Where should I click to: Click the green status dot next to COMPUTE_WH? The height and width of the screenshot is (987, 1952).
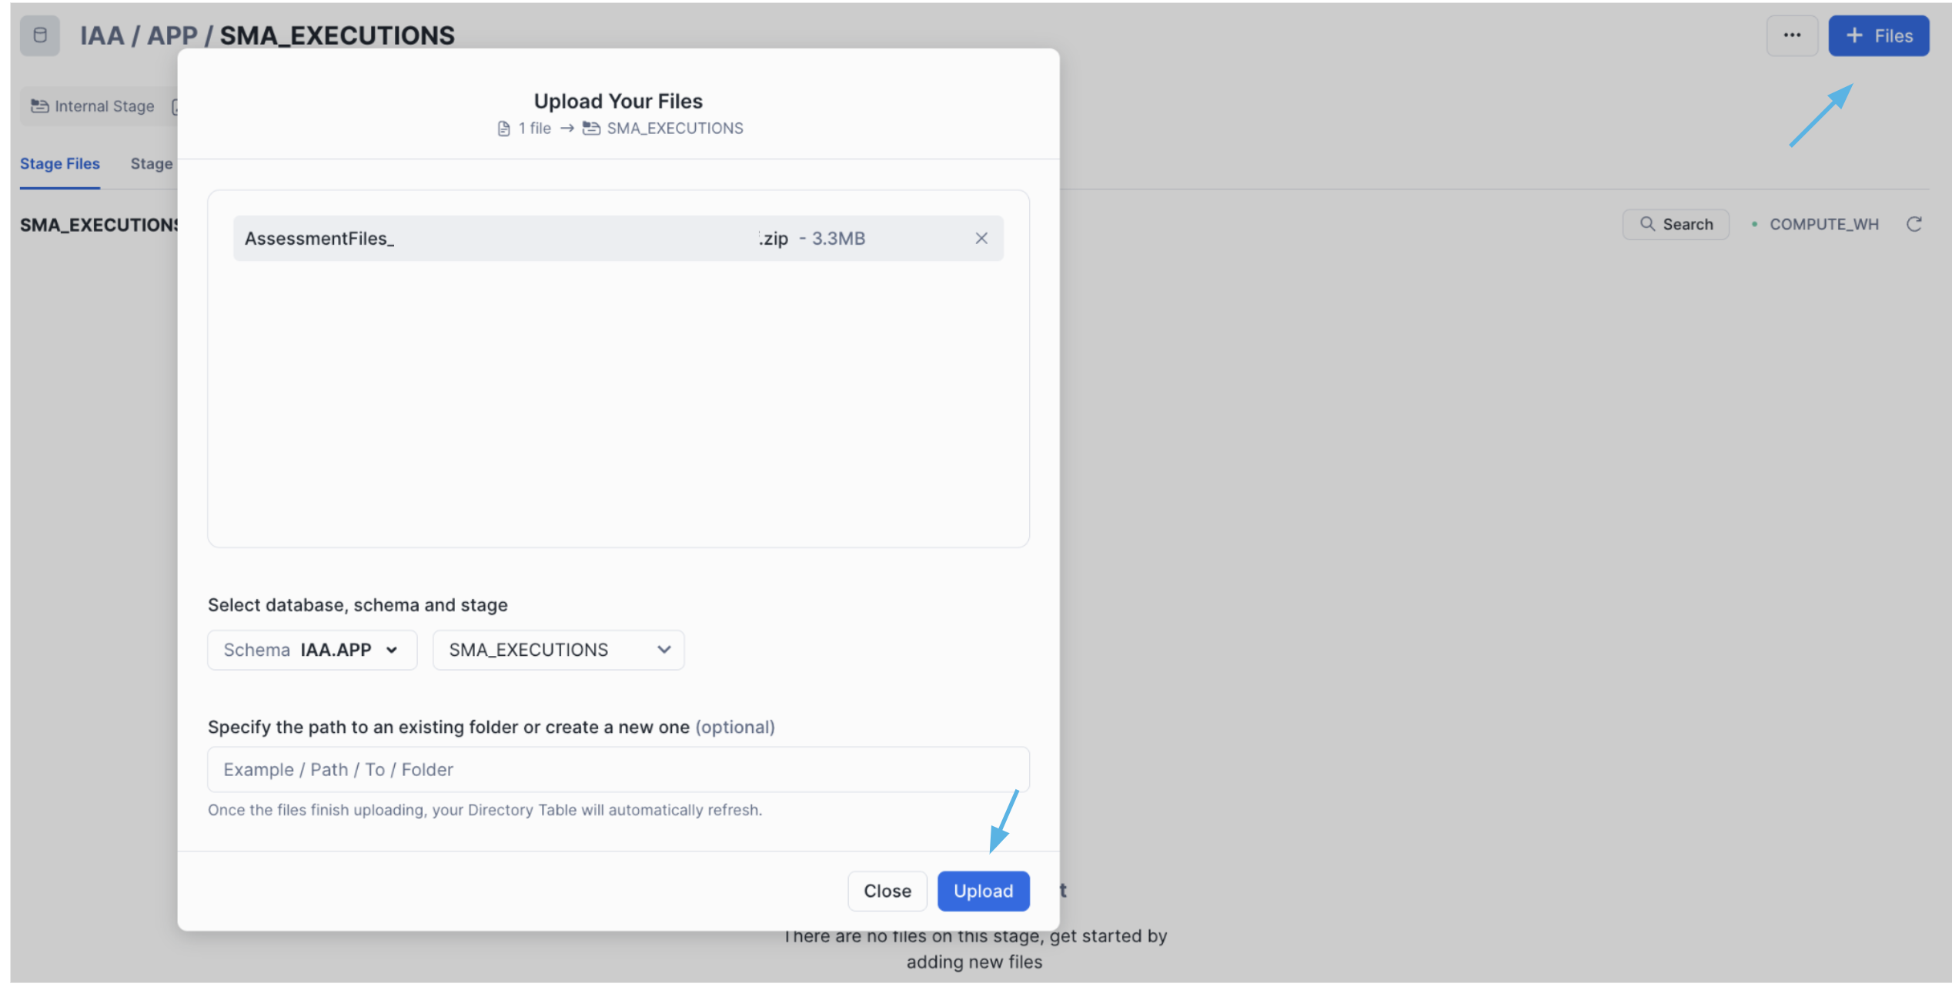pos(1755,224)
